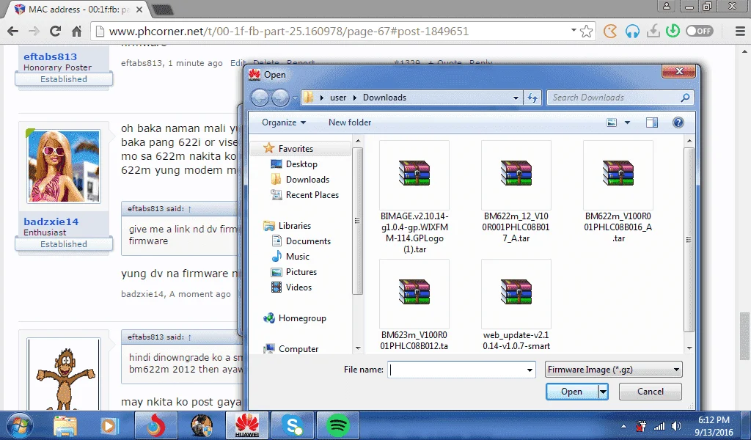Toggle the OFF switch extension in Chrome toolbar

point(700,31)
